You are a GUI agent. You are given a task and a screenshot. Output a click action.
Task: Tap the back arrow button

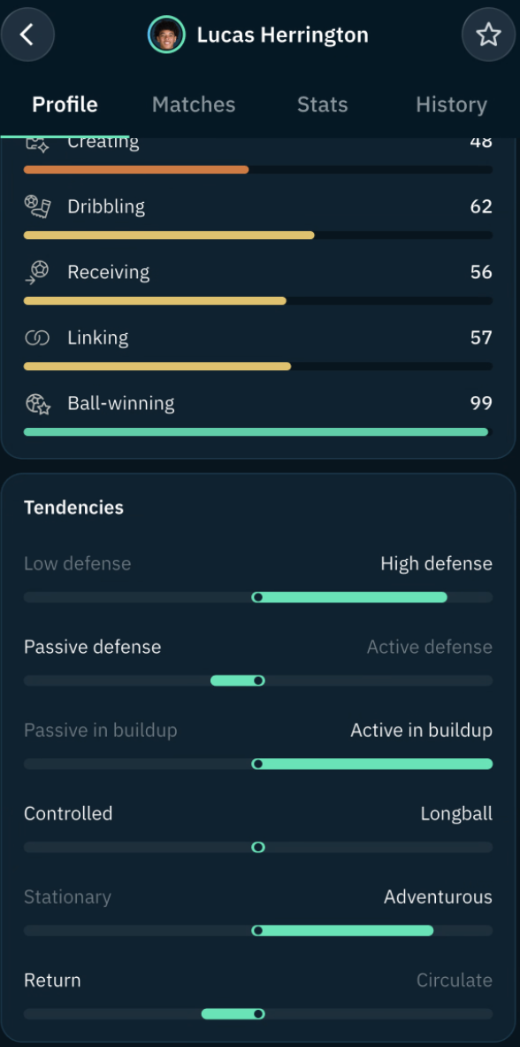click(27, 35)
